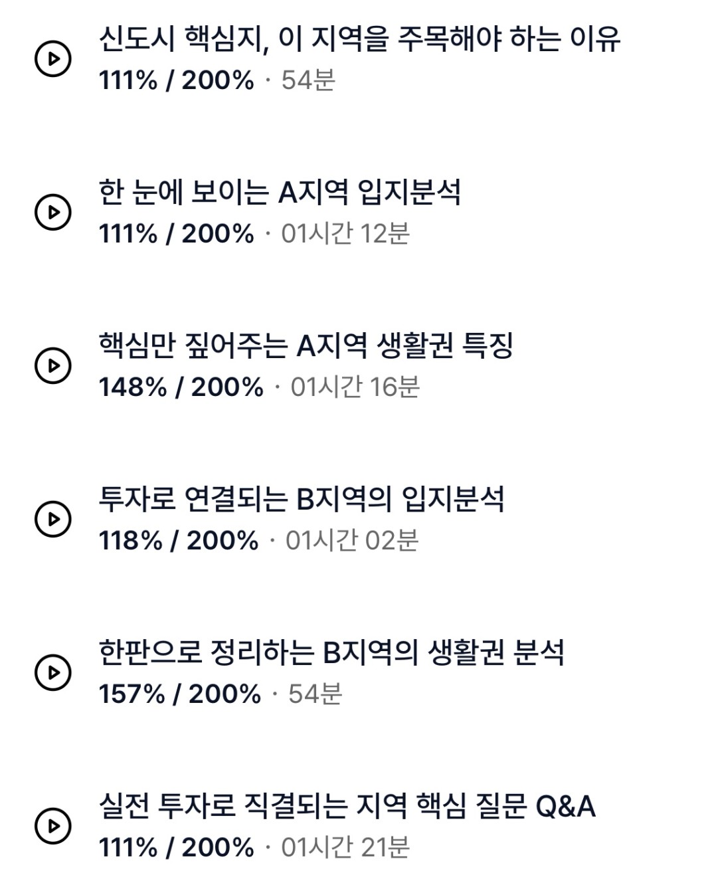Select the 157% / 200% progress text
The image size is (710, 881).
pos(179,694)
